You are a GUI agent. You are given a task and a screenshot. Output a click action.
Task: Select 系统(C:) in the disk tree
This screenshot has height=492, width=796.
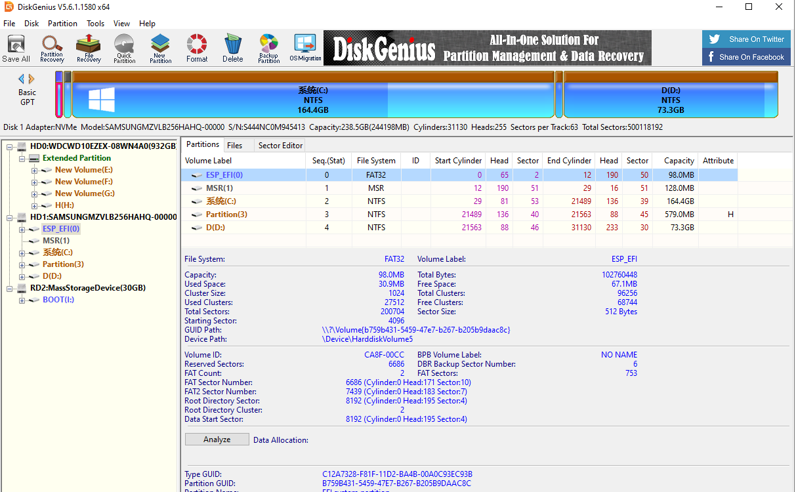coord(58,253)
